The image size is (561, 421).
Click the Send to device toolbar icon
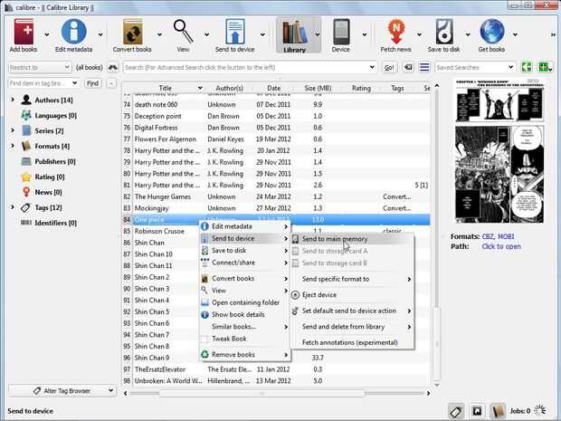(x=234, y=32)
